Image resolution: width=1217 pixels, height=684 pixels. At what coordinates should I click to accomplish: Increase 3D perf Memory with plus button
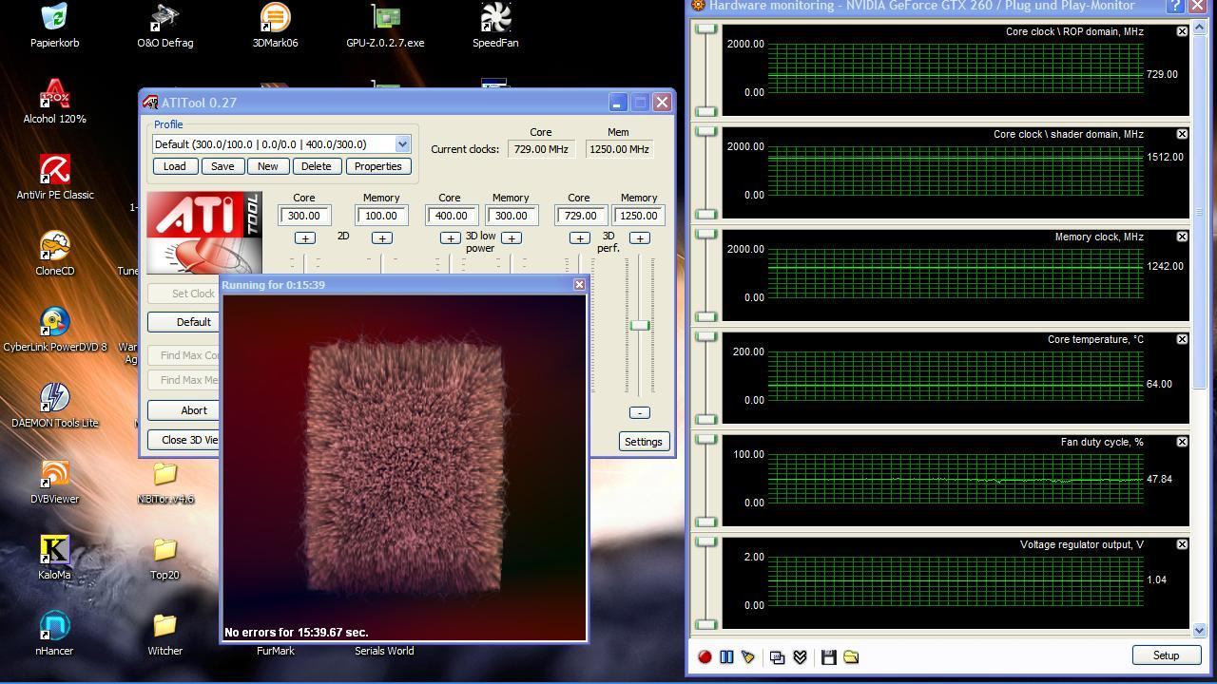pos(639,238)
